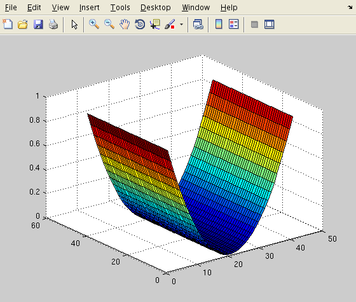Activate the Zoom Out magnifier tool
The width and height of the screenshot is (356, 302).
coord(109,24)
